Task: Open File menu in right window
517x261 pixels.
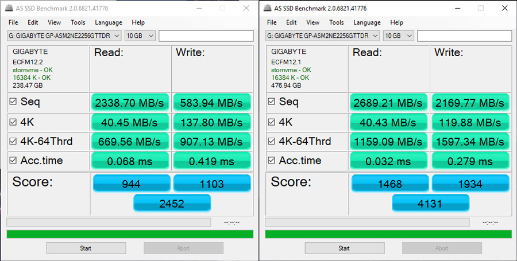Action: 272,22
